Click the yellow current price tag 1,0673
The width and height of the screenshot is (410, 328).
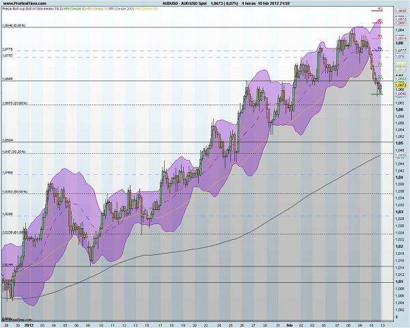tap(401, 85)
